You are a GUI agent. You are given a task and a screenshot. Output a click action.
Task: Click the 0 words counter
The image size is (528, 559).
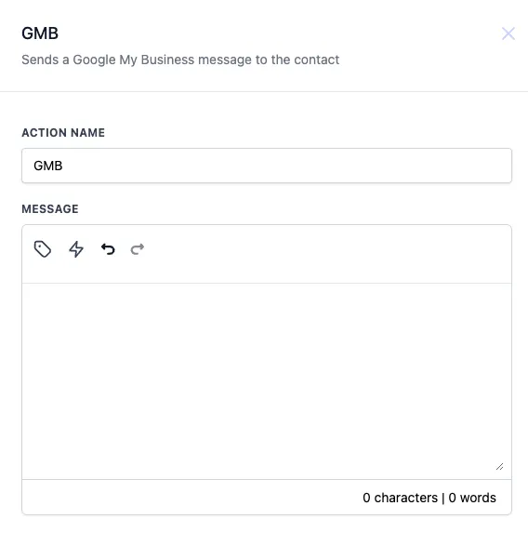(x=472, y=498)
